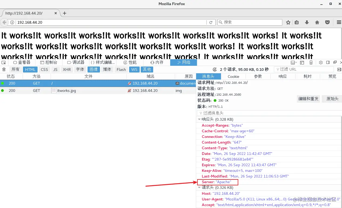Sort by the 方法 method column header
This screenshot has height=208, width=342.
click(x=36, y=77)
